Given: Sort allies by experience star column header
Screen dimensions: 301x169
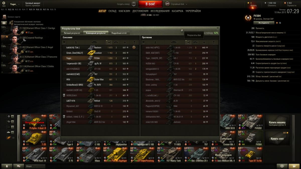Looking at the screenshot, I should coord(125,42).
